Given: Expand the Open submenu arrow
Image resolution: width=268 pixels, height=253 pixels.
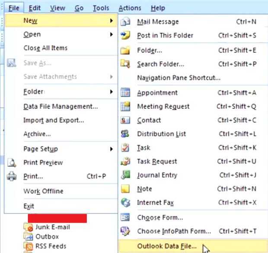Looking at the screenshot, I should [112, 34].
